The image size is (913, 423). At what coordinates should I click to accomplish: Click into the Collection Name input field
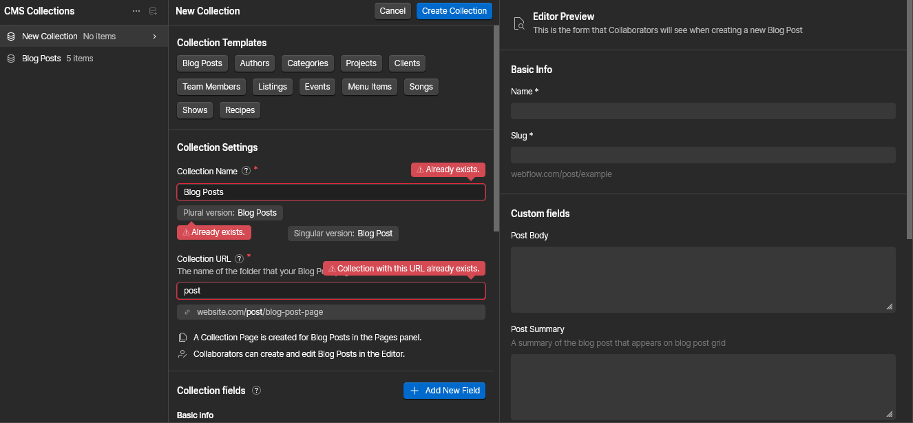coord(330,192)
